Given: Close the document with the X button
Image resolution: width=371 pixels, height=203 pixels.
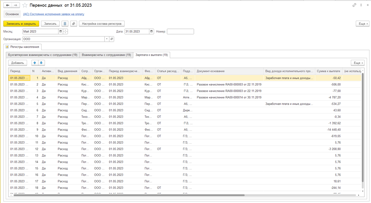Looking at the screenshot, I should tap(368, 5).
